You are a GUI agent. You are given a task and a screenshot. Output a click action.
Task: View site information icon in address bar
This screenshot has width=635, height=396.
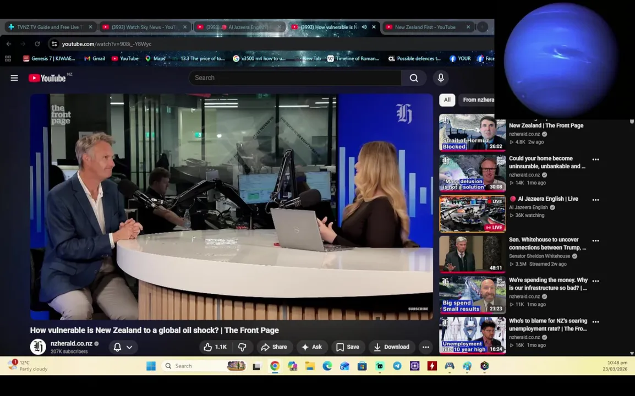(54, 44)
